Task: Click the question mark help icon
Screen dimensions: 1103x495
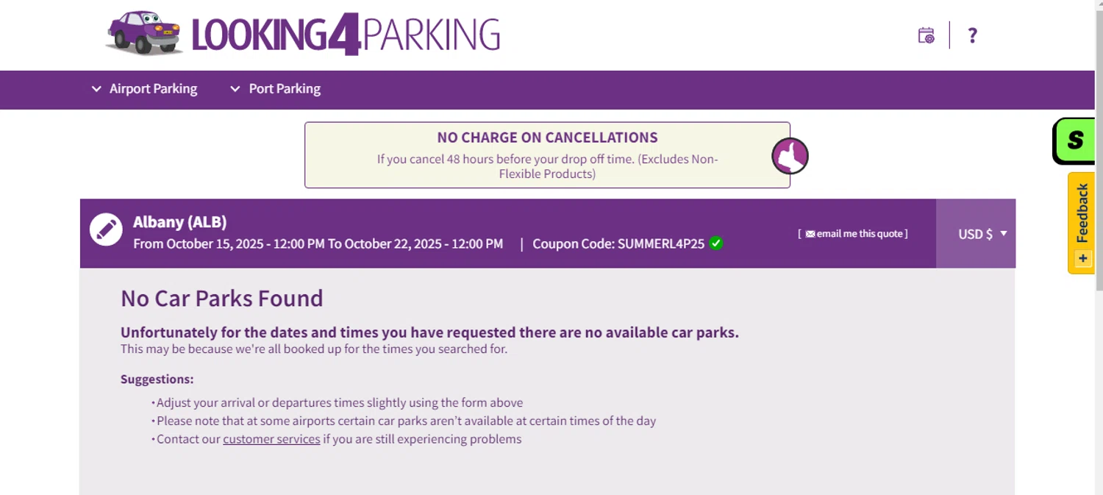Action: coord(972,35)
